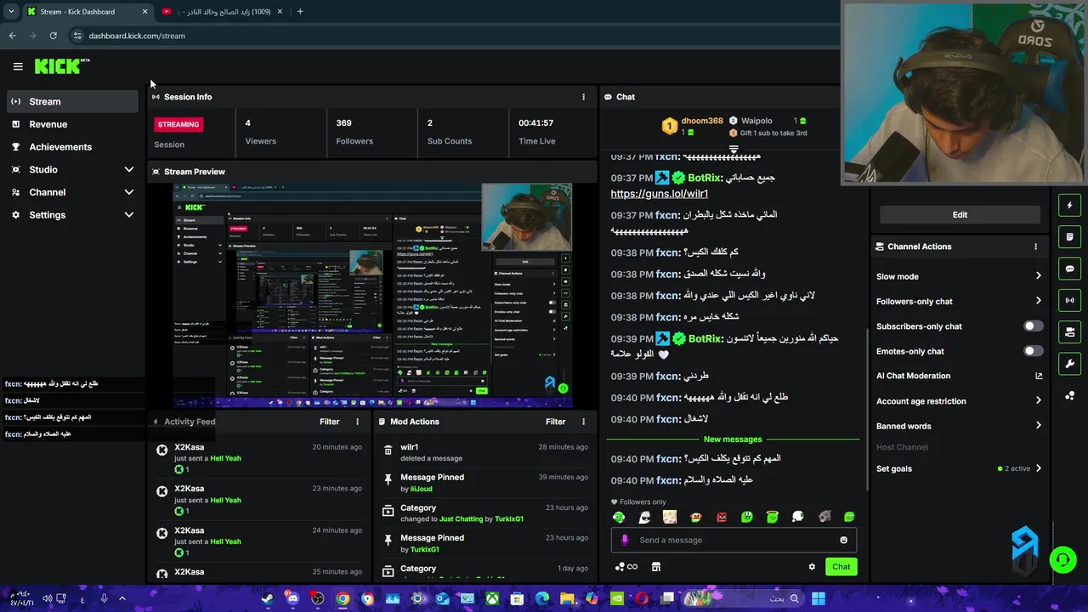Image resolution: width=1088 pixels, height=612 pixels.
Task: Open Mod Actions Filter
Action: [x=555, y=422]
